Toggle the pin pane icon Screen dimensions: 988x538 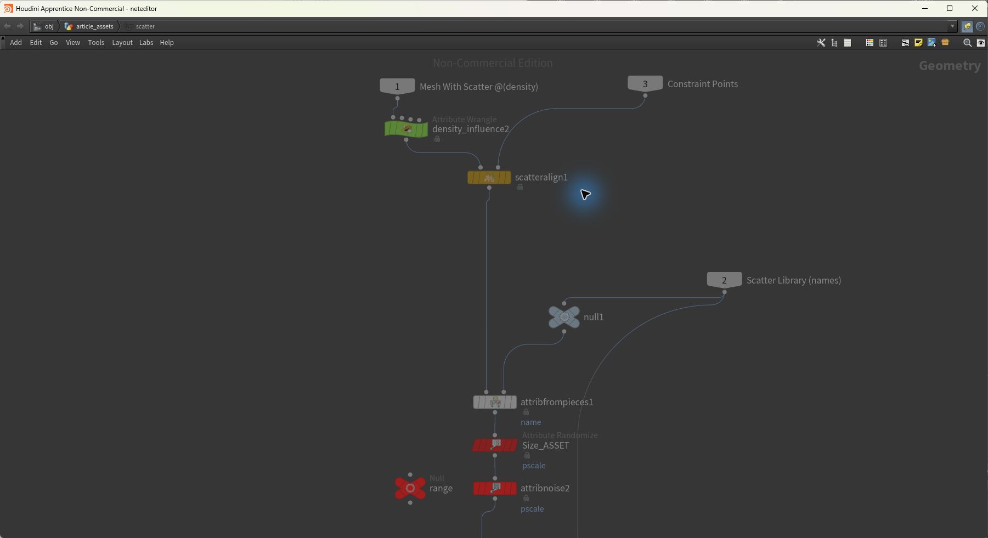[x=967, y=26]
